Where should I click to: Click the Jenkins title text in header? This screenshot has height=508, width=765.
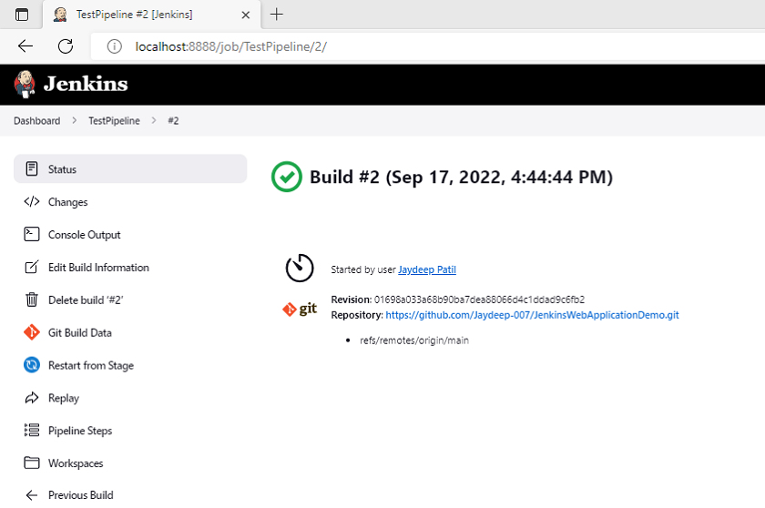[86, 84]
